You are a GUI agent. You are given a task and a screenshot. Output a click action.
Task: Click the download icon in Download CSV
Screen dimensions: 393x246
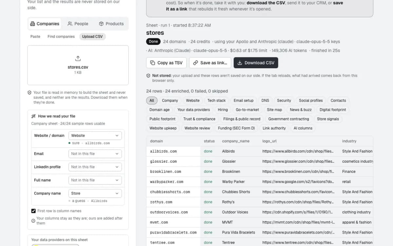[x=240, y=63]
